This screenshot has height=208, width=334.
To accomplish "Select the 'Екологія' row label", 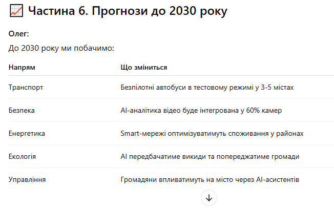I will 22,156.
